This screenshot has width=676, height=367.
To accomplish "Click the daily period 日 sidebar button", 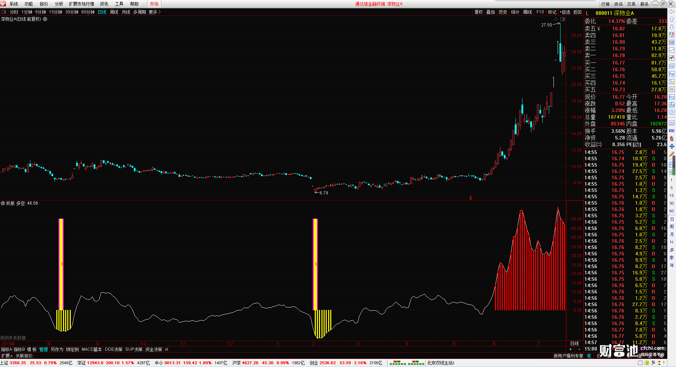I will pyautogui.click(x=672, y=219).
